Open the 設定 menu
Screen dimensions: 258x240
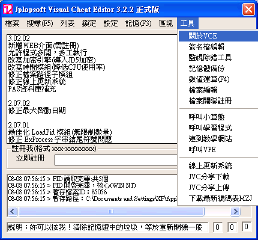[110, 23]
